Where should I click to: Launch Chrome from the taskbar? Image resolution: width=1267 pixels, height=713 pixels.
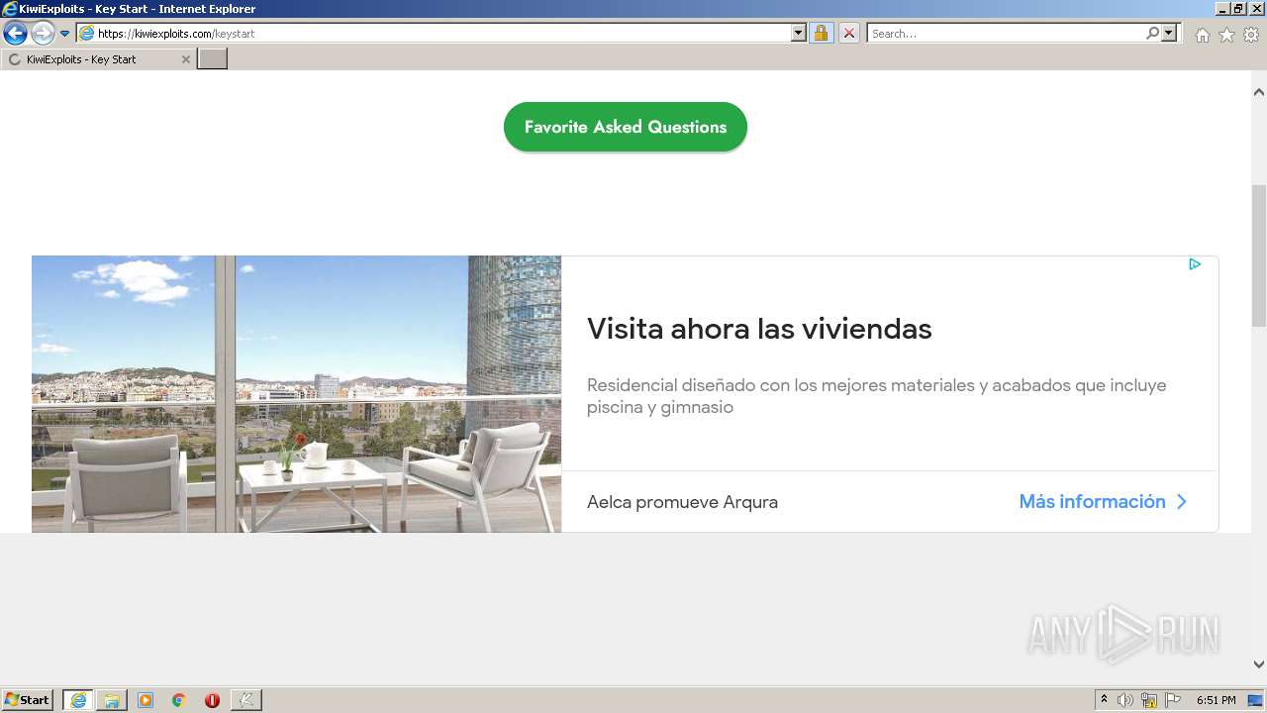[x=179, y=700]
